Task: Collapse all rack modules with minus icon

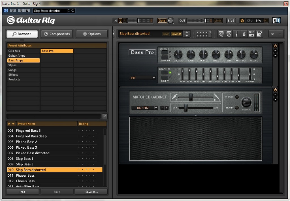Action: tap(280, 34)
